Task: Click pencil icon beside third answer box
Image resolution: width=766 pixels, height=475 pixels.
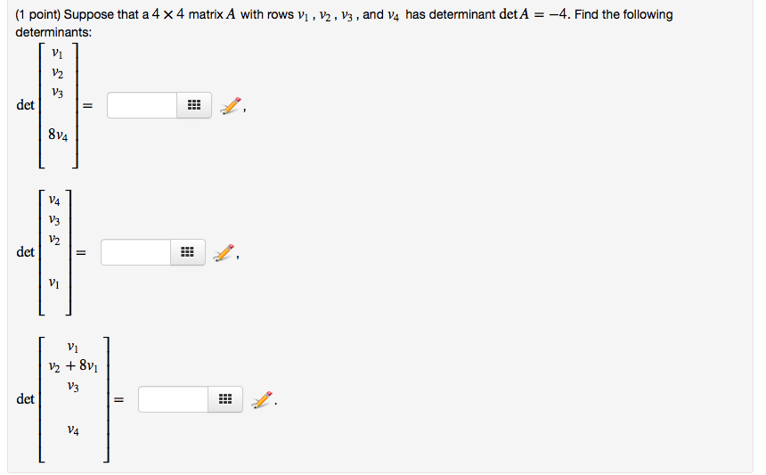Action: pos(261,400)
